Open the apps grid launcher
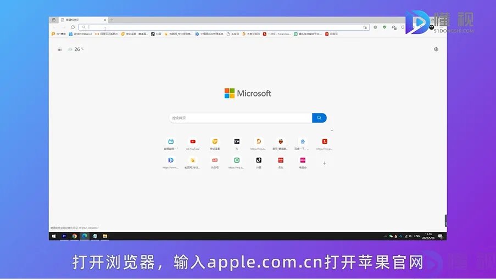 pos(59,49)
